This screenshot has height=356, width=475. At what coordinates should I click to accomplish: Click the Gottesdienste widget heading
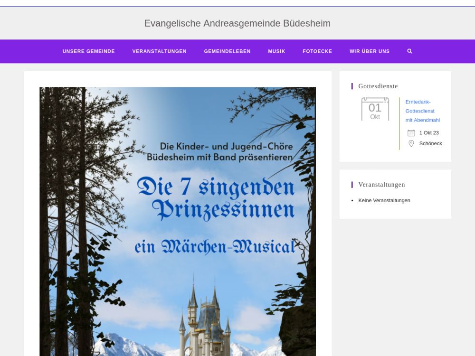point(378,86)
